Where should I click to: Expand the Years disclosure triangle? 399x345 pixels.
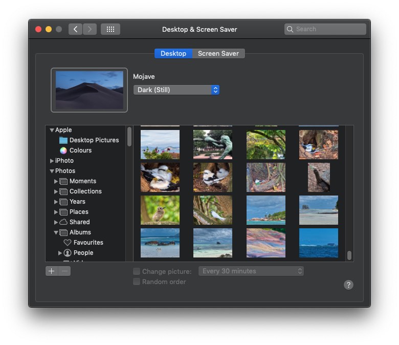pyautogui.click(x=56, y=202)
